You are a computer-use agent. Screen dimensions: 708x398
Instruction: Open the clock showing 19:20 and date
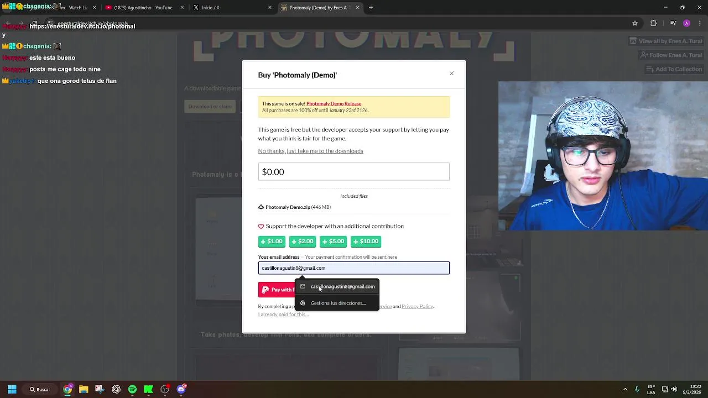[x=693, y=389]
